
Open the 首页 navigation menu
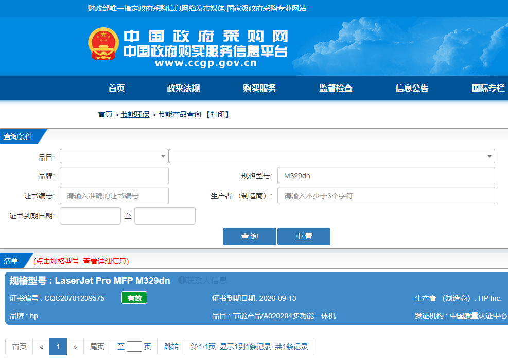116,88
